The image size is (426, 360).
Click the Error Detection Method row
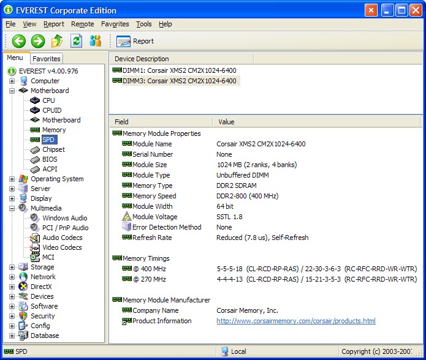tap(177, 227)
